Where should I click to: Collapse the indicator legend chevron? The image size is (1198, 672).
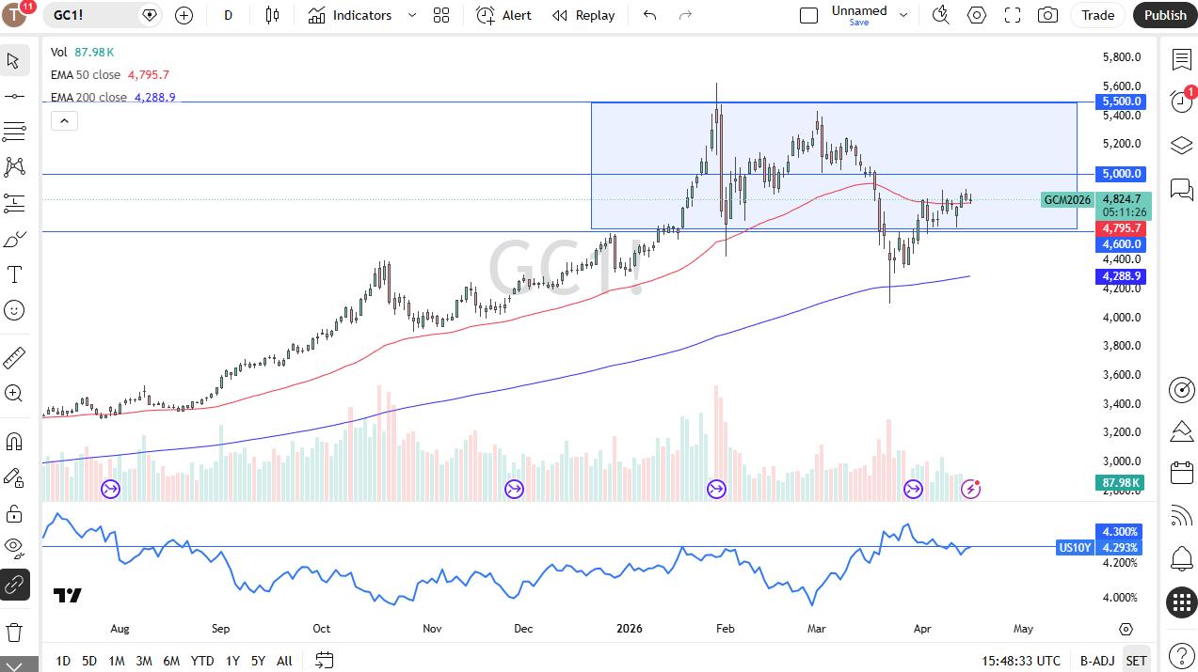click(x=64, y=120)
